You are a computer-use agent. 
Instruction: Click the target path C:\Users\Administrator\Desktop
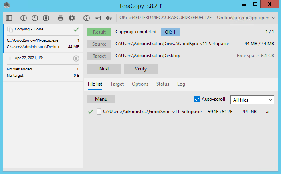click(x=148, y=56)
